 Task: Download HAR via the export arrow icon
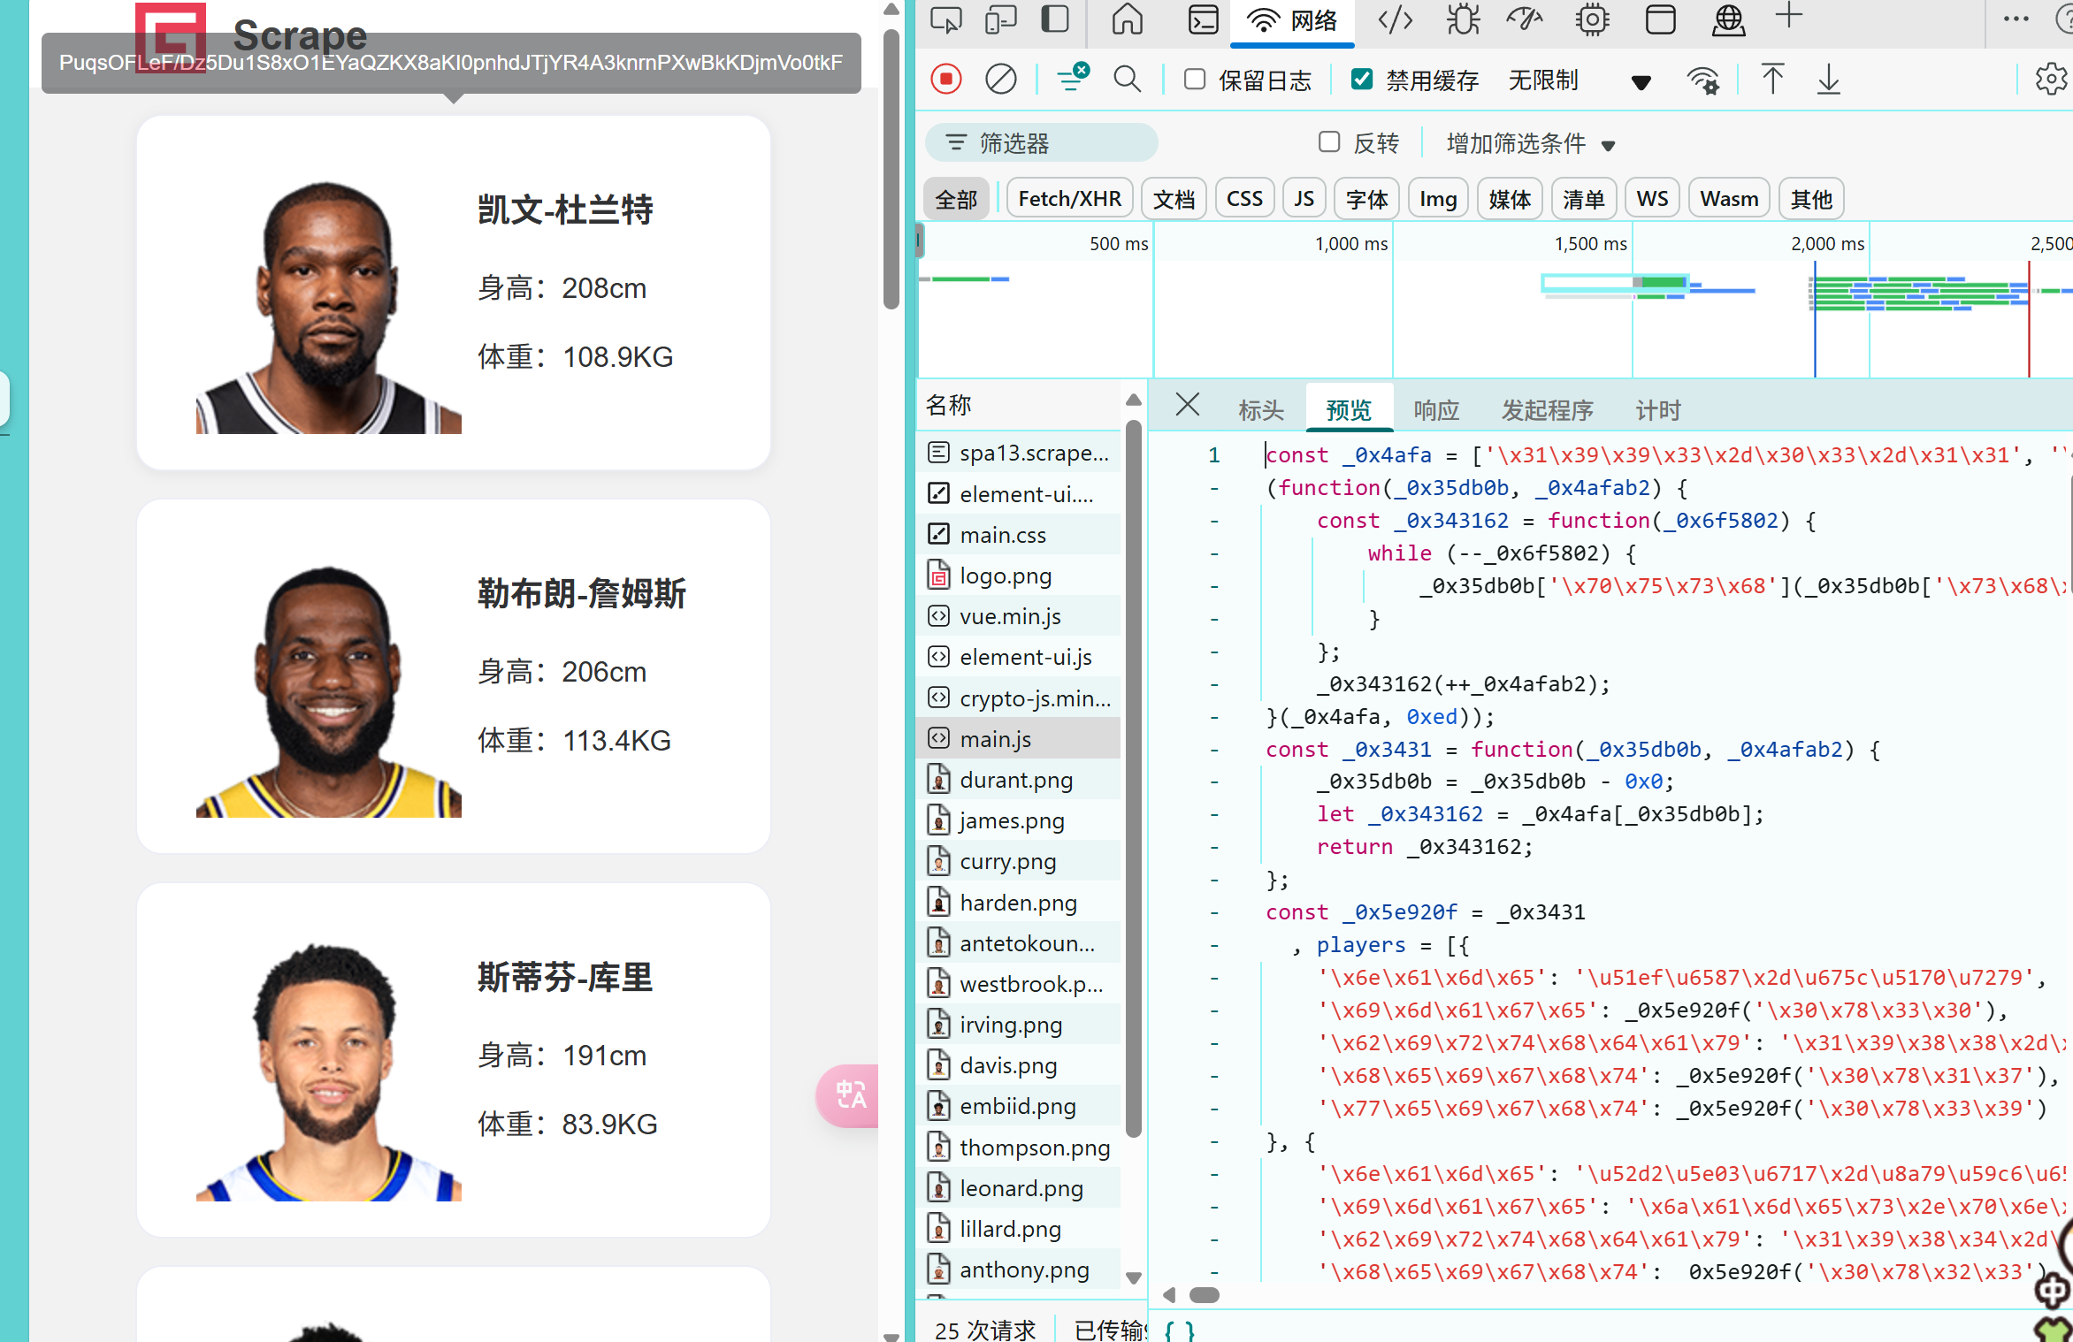[x=1827, y=79]
